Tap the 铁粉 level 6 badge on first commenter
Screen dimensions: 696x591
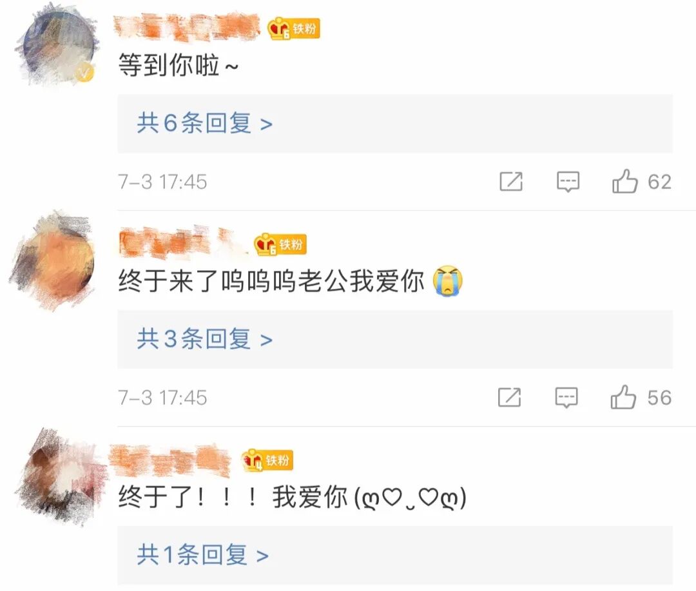point(294,29)
